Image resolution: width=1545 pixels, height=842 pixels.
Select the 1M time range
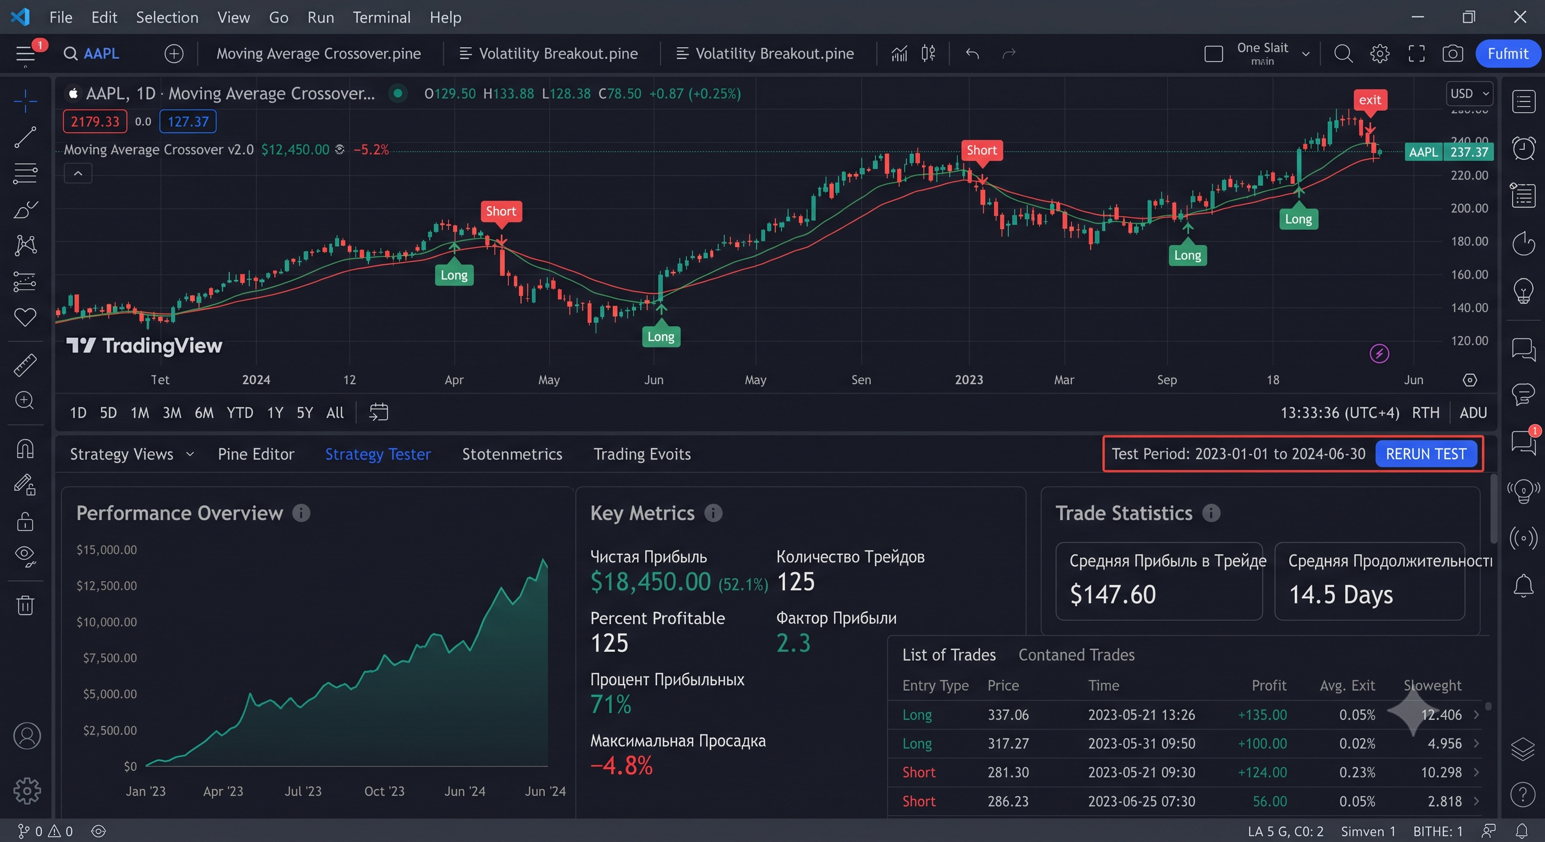click(x=140, y=412)
